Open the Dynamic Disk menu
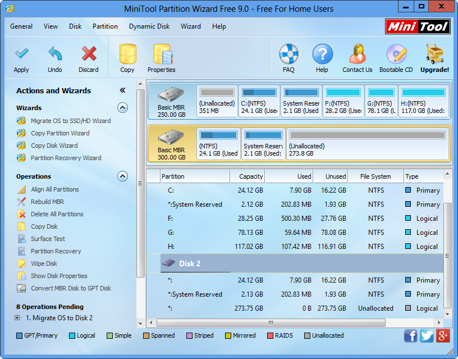Image resolution: width=458 pixels, height=359 pixels. (149, 26)
